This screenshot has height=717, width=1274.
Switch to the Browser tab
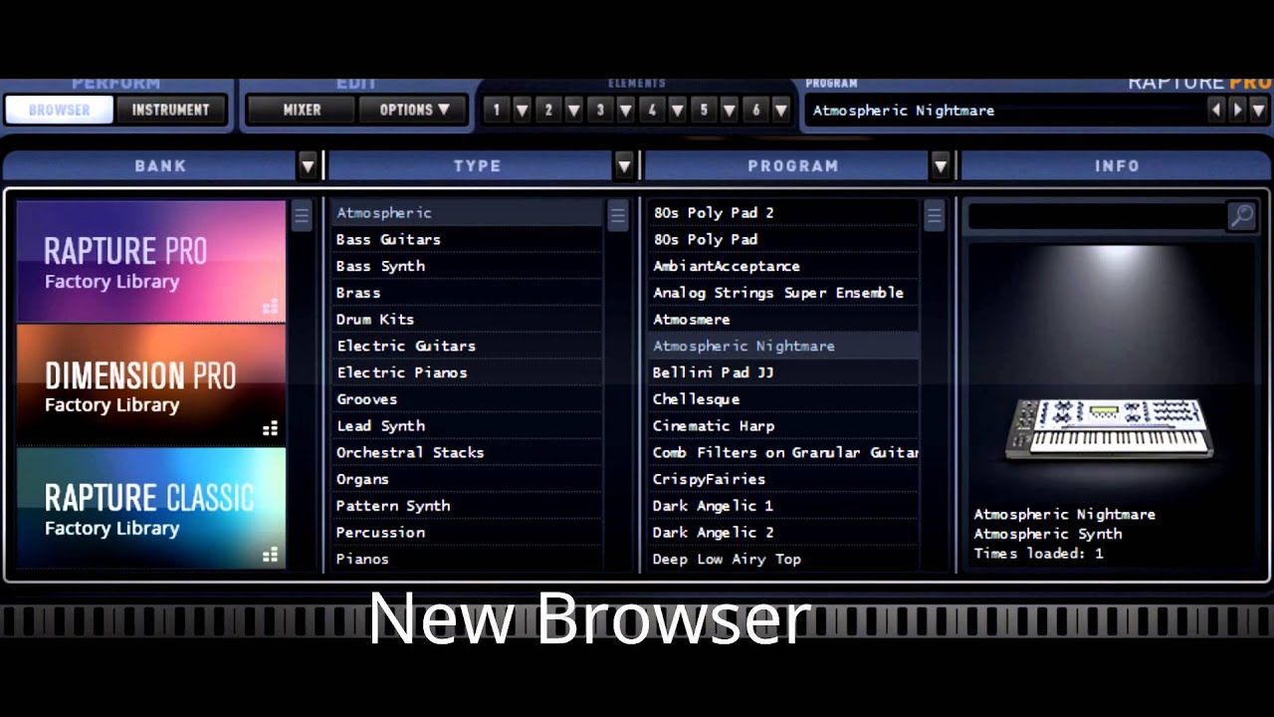click(59, 110)
